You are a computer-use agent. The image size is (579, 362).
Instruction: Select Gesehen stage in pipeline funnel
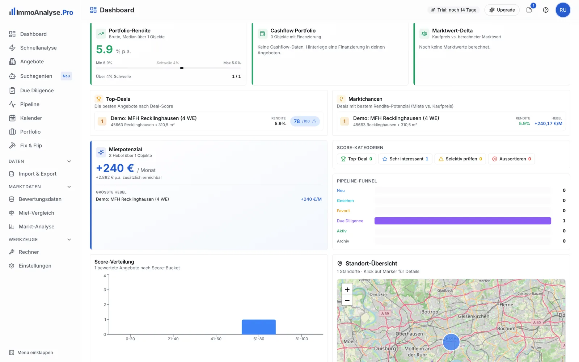click(345, 201)
